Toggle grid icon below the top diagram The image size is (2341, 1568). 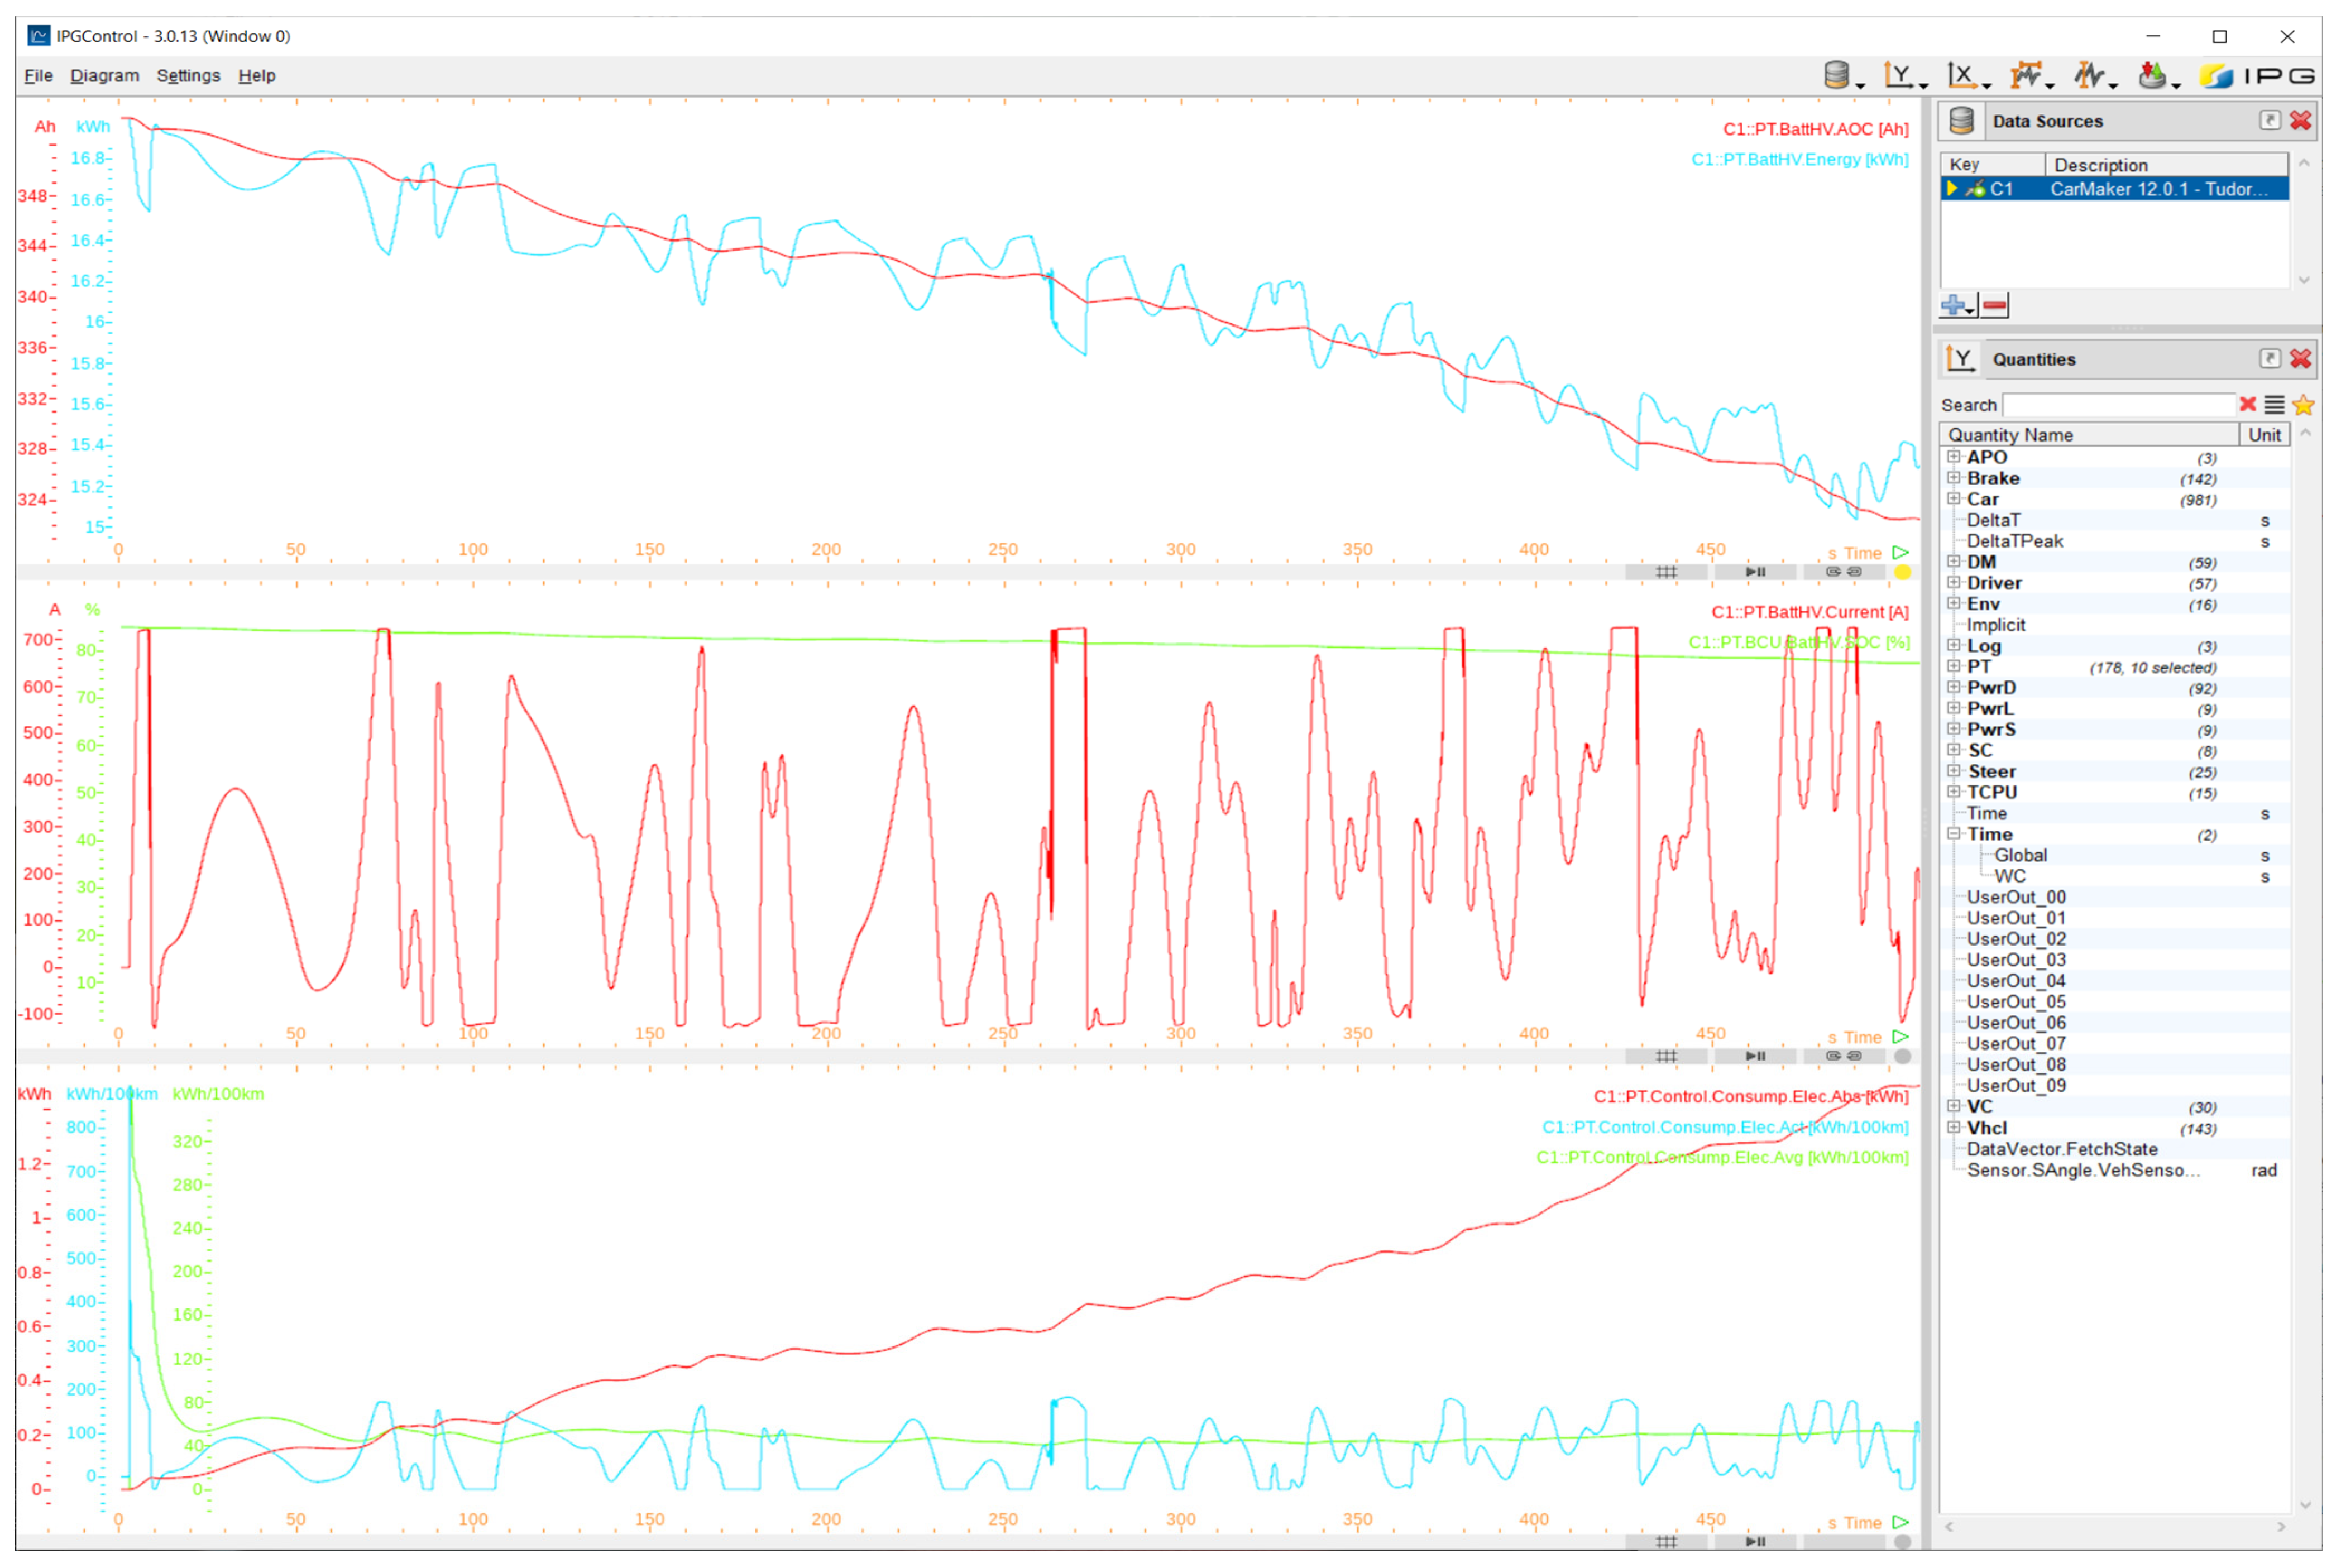click(1666, 572)
